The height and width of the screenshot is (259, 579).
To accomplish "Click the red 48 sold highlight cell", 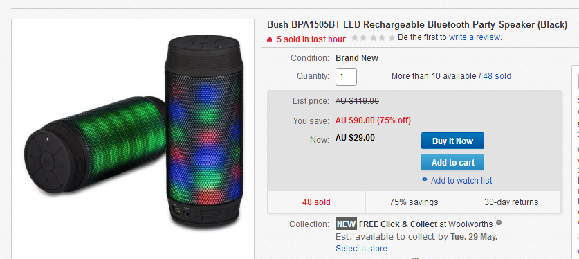I will (x=316, y=202).
